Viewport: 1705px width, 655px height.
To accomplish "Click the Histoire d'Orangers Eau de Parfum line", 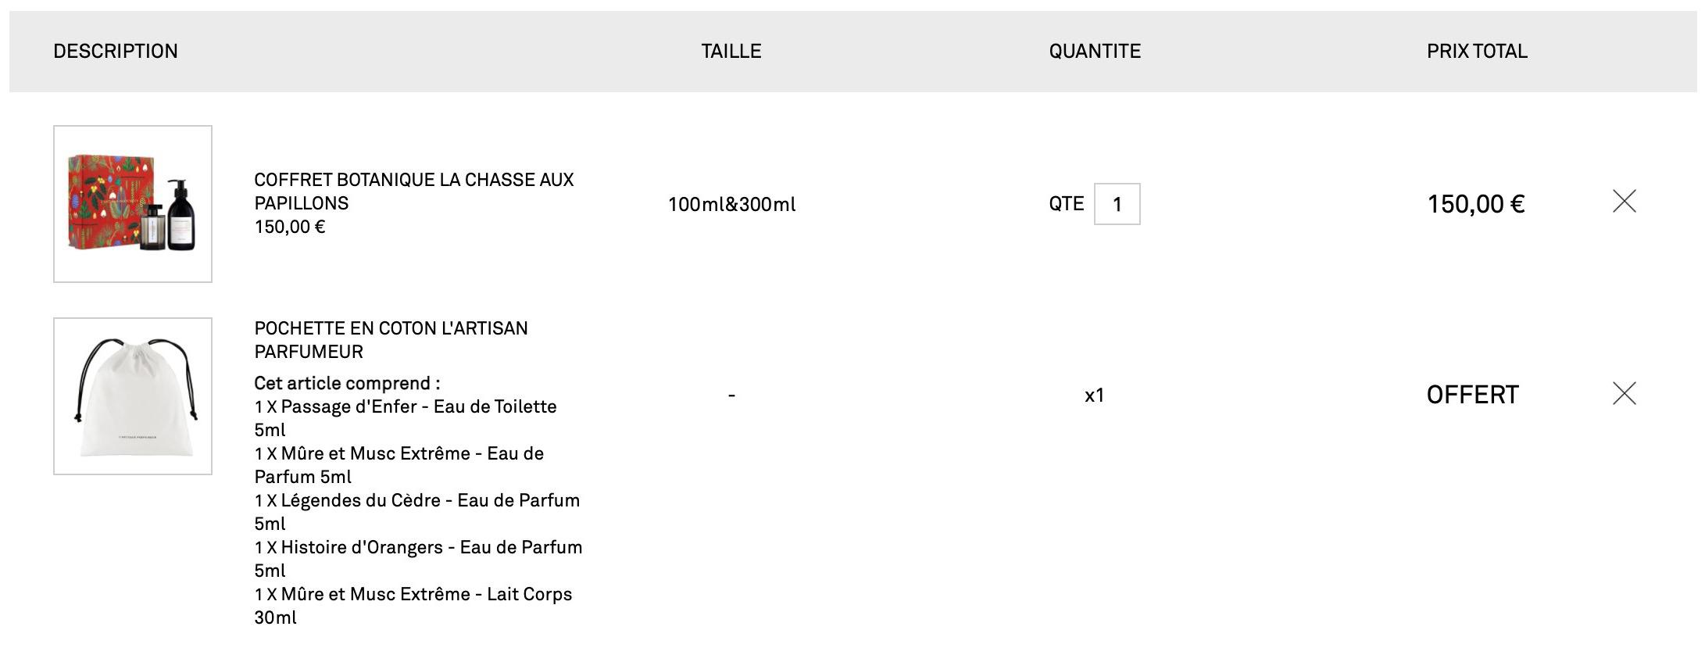I will [x=418, y=548].
